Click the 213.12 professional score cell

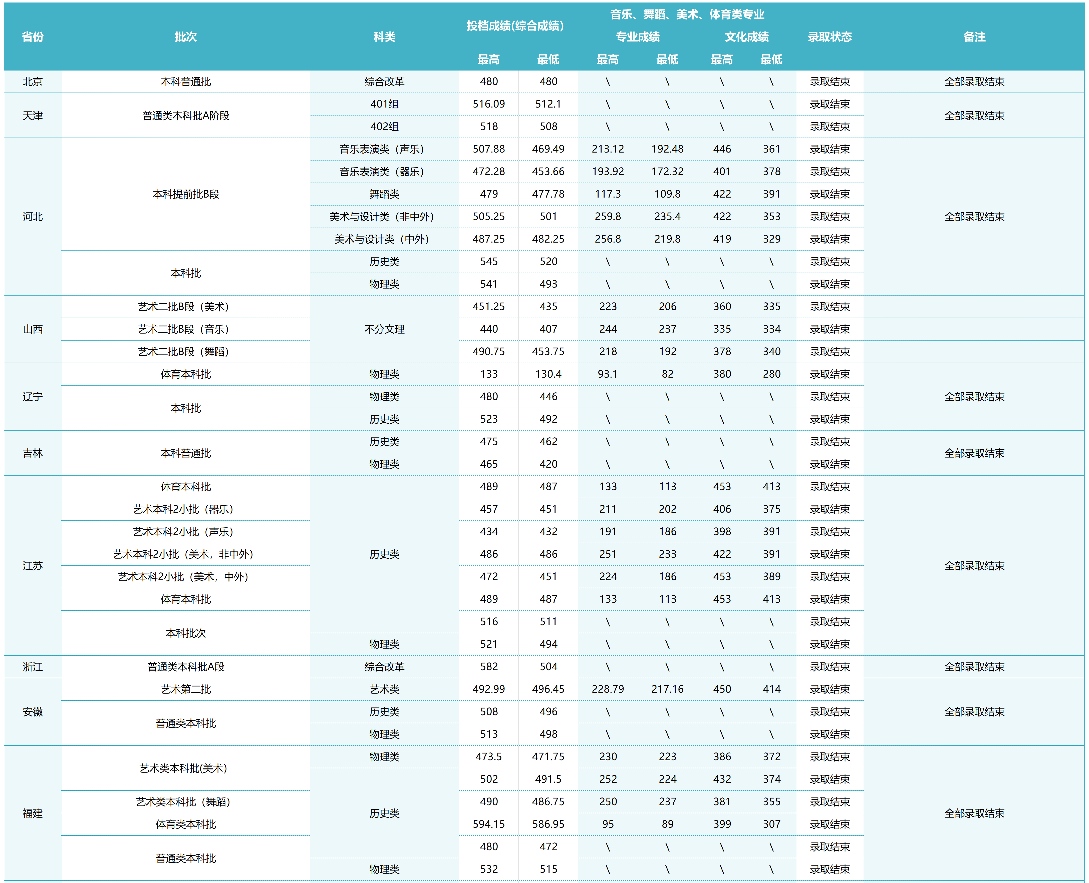tap(608, 149)
